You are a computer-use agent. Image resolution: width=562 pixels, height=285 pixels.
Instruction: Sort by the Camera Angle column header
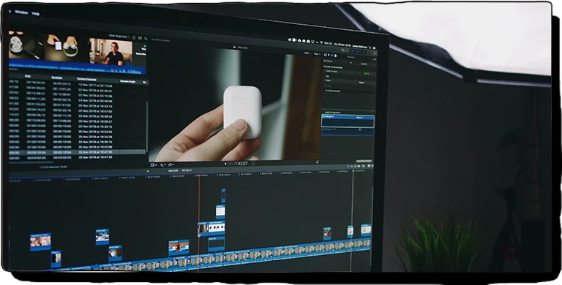tap(127, 81)
